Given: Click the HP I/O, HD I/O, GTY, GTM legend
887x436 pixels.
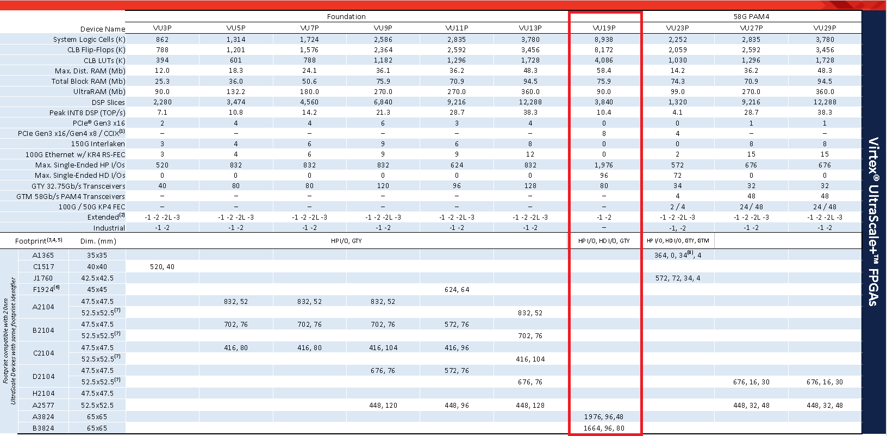Looking at the screenshot, I should 678,241.
